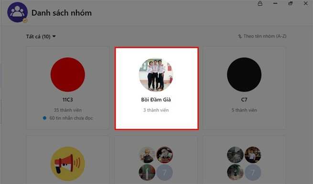Click the red circle avatar of 11C3

click(68, 75)
